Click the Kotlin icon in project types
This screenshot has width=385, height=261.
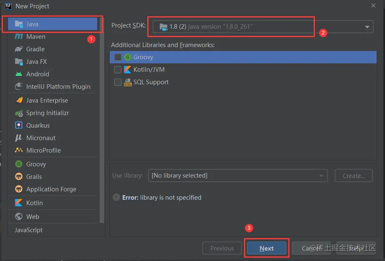[19, 203]
